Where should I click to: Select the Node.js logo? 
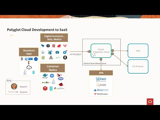pyautogui.click(x=46, y=82)
